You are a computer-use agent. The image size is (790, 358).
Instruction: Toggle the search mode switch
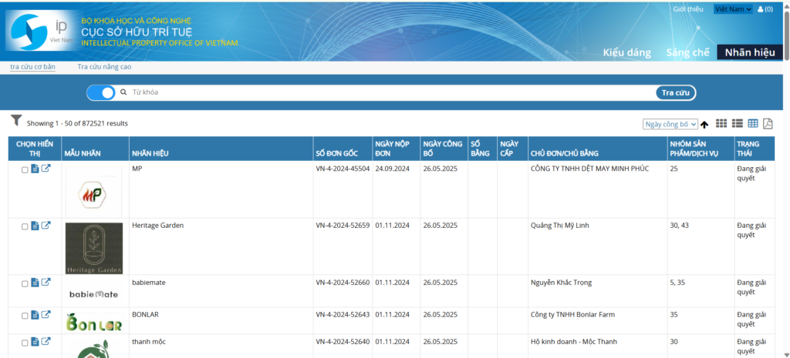(x=101, y=92)
